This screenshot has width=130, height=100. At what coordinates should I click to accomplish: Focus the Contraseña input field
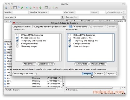[83, 12]
